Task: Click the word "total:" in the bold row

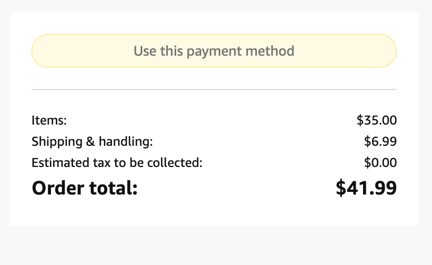Action: click(x=113, y=188)
